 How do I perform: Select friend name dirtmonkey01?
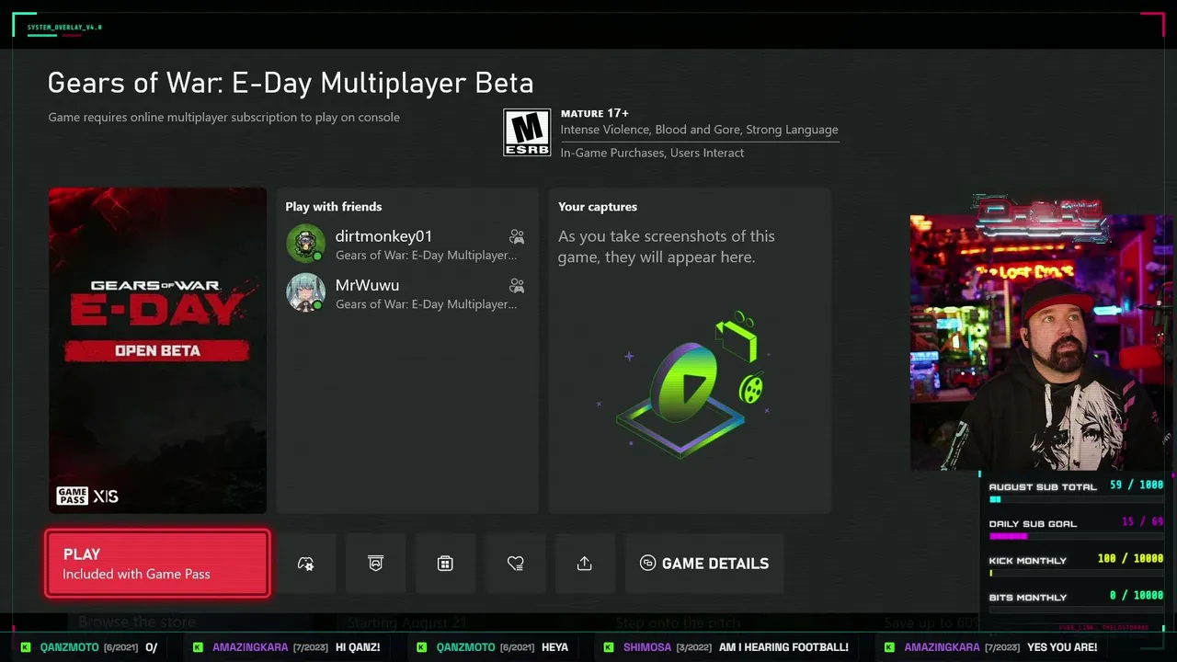(x=383, y=236)
